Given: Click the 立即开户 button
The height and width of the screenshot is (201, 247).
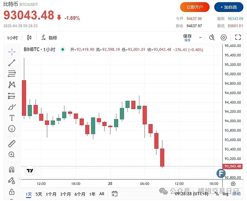Looking at the screenshot, I should coord(195,7).
